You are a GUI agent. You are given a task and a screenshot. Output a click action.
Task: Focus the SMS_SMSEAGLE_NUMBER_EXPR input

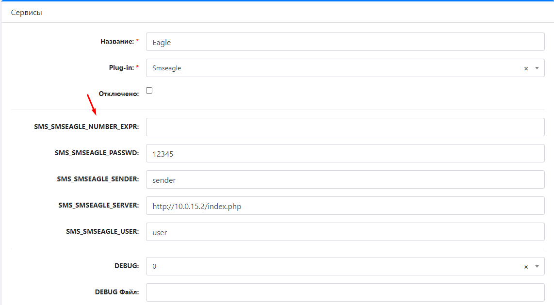[x=345, y=127]
